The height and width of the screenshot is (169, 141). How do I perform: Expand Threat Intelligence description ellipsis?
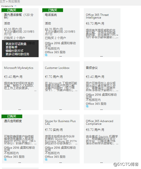tap(117, 38)
